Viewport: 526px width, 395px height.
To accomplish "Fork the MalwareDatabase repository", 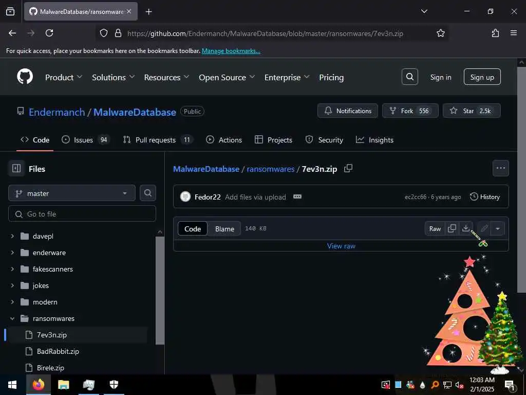I will tap(410, 111).
